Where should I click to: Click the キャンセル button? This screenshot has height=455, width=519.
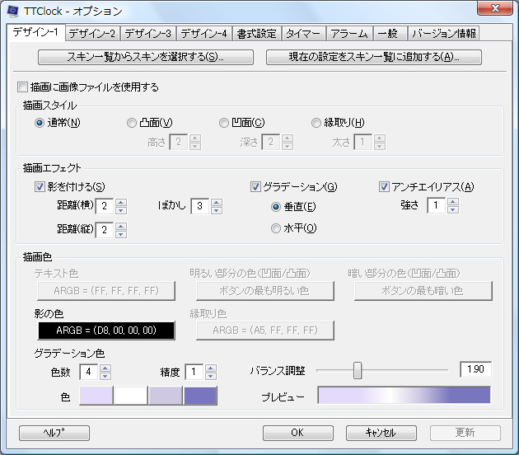click(x=381, y=433)
